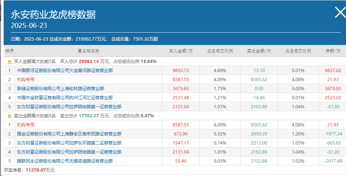
Task: Click the net amount 9837.62 cell
Action: click(x=333, y=71)
